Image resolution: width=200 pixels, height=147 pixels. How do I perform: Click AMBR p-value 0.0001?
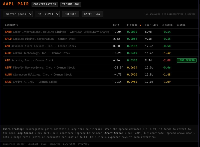132,32
